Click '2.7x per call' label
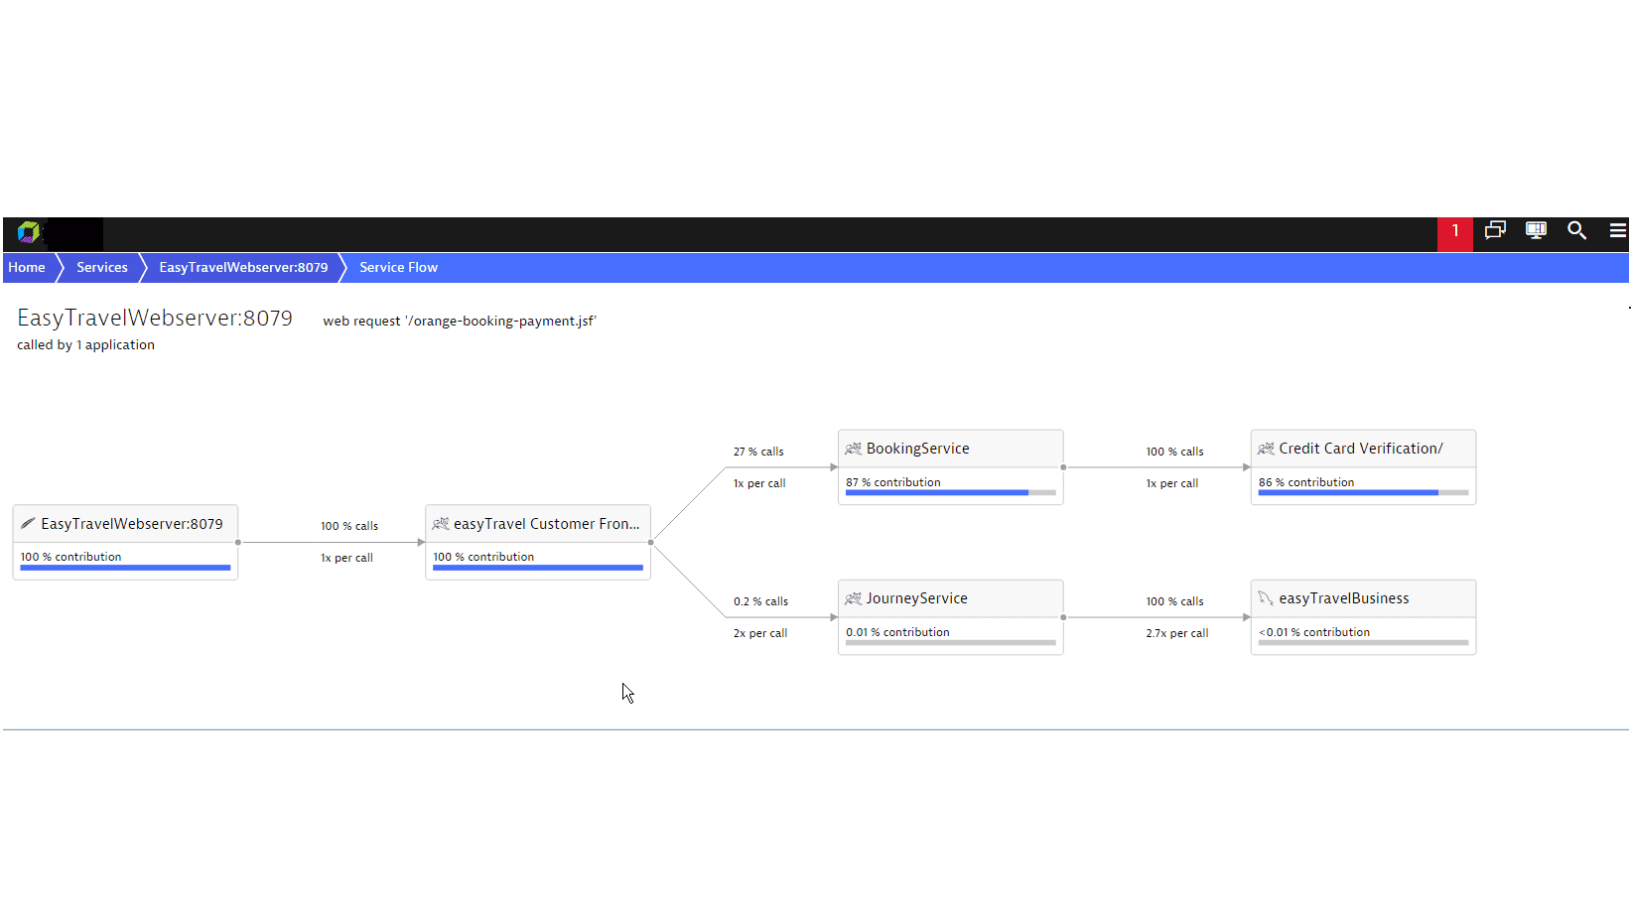 pyautogui.click(x=1177, y=633)
